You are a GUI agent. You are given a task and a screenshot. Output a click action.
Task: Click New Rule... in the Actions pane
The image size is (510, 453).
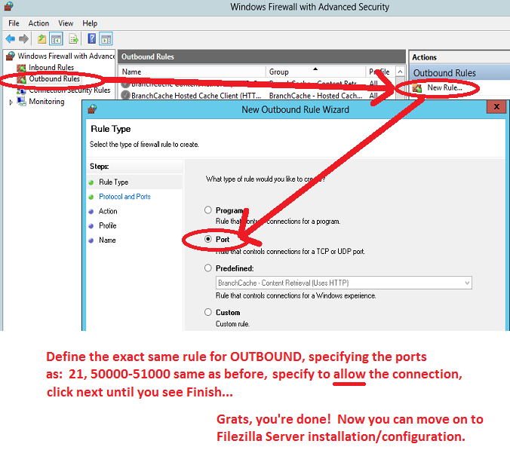point(444,87)
